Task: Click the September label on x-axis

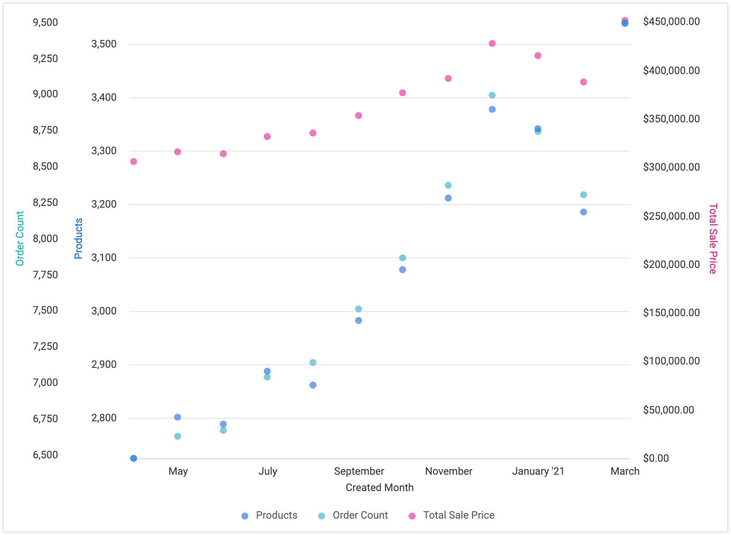Action: click(359, 471)
